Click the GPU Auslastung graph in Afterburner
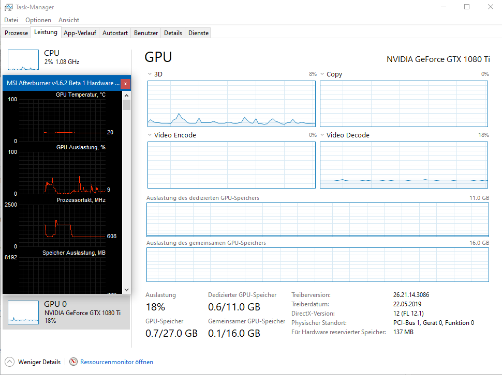Image resolution: width=502 pixels, height=375 pixels. click(x=63, y=173)
